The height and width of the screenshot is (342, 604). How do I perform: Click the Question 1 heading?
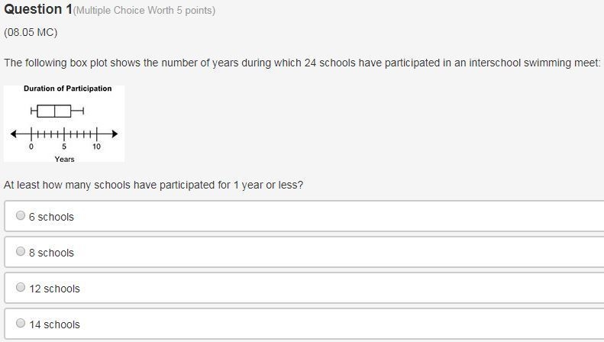pos(38,9)
